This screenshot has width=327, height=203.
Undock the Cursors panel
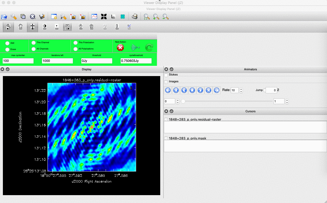[171, 111]
